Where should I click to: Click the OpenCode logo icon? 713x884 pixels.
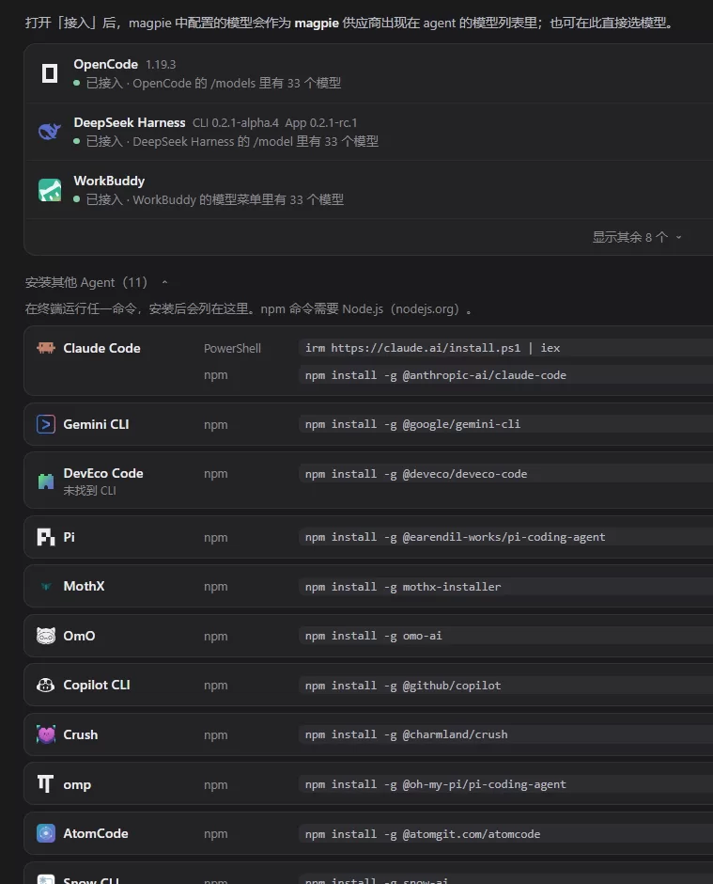point(50,73)
